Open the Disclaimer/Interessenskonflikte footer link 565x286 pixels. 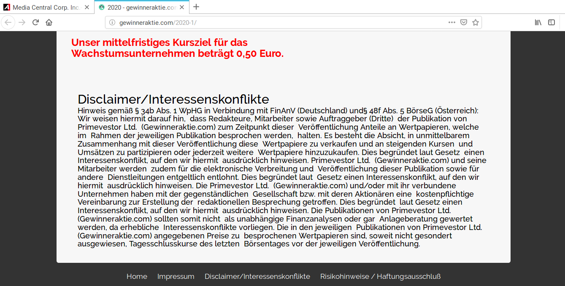(257, 276)
